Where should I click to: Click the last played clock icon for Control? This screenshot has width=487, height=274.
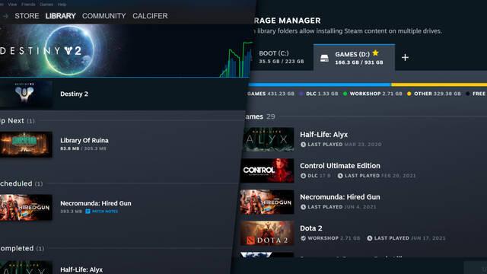pos(340,176)
